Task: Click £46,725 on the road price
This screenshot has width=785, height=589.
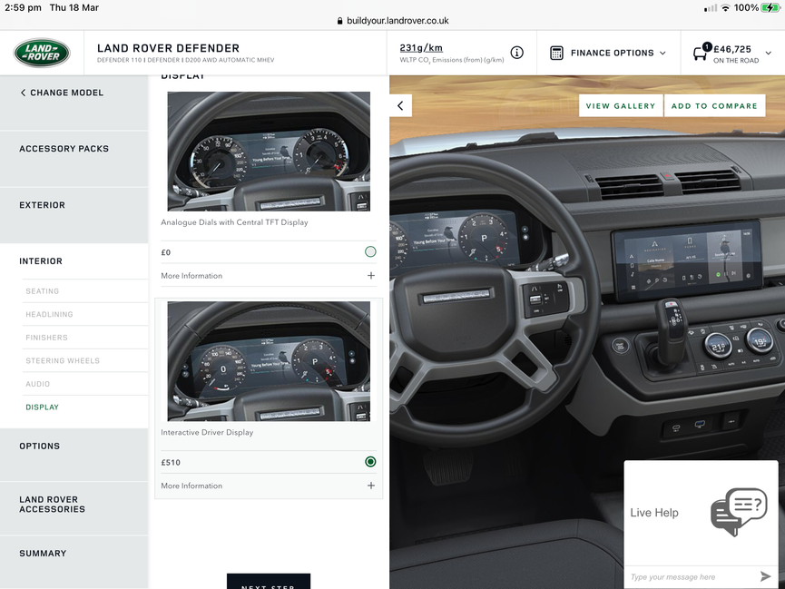Action: 732,49
